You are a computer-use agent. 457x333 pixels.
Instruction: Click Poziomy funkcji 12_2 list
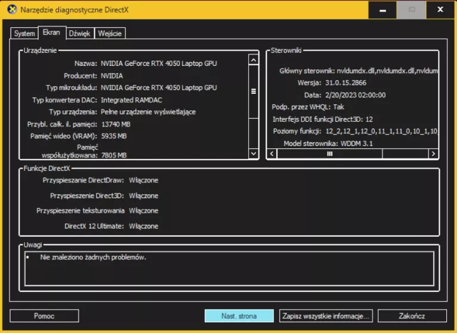[381, 131]
